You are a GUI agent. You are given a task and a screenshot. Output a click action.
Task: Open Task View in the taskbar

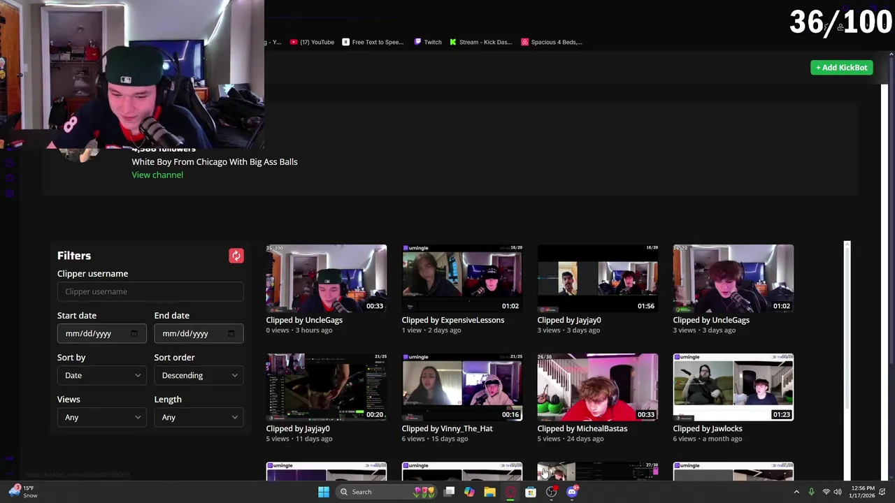[x=450, y=492]
